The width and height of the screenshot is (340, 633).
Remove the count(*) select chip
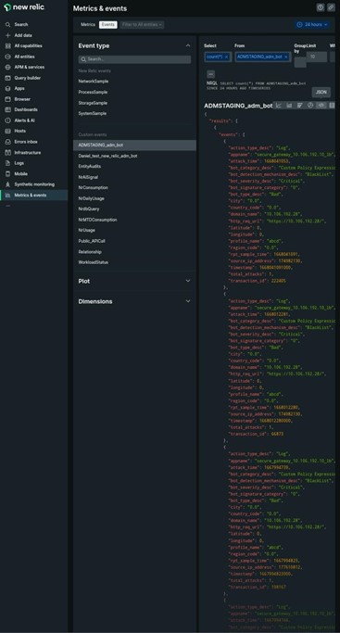tap(226, 57)
